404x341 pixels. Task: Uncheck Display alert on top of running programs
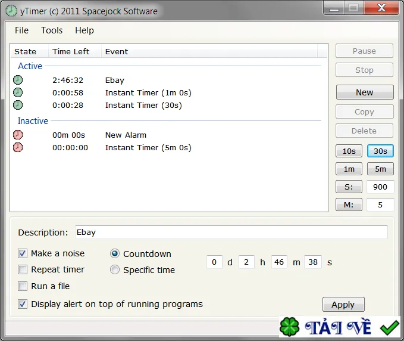[23, 304]
